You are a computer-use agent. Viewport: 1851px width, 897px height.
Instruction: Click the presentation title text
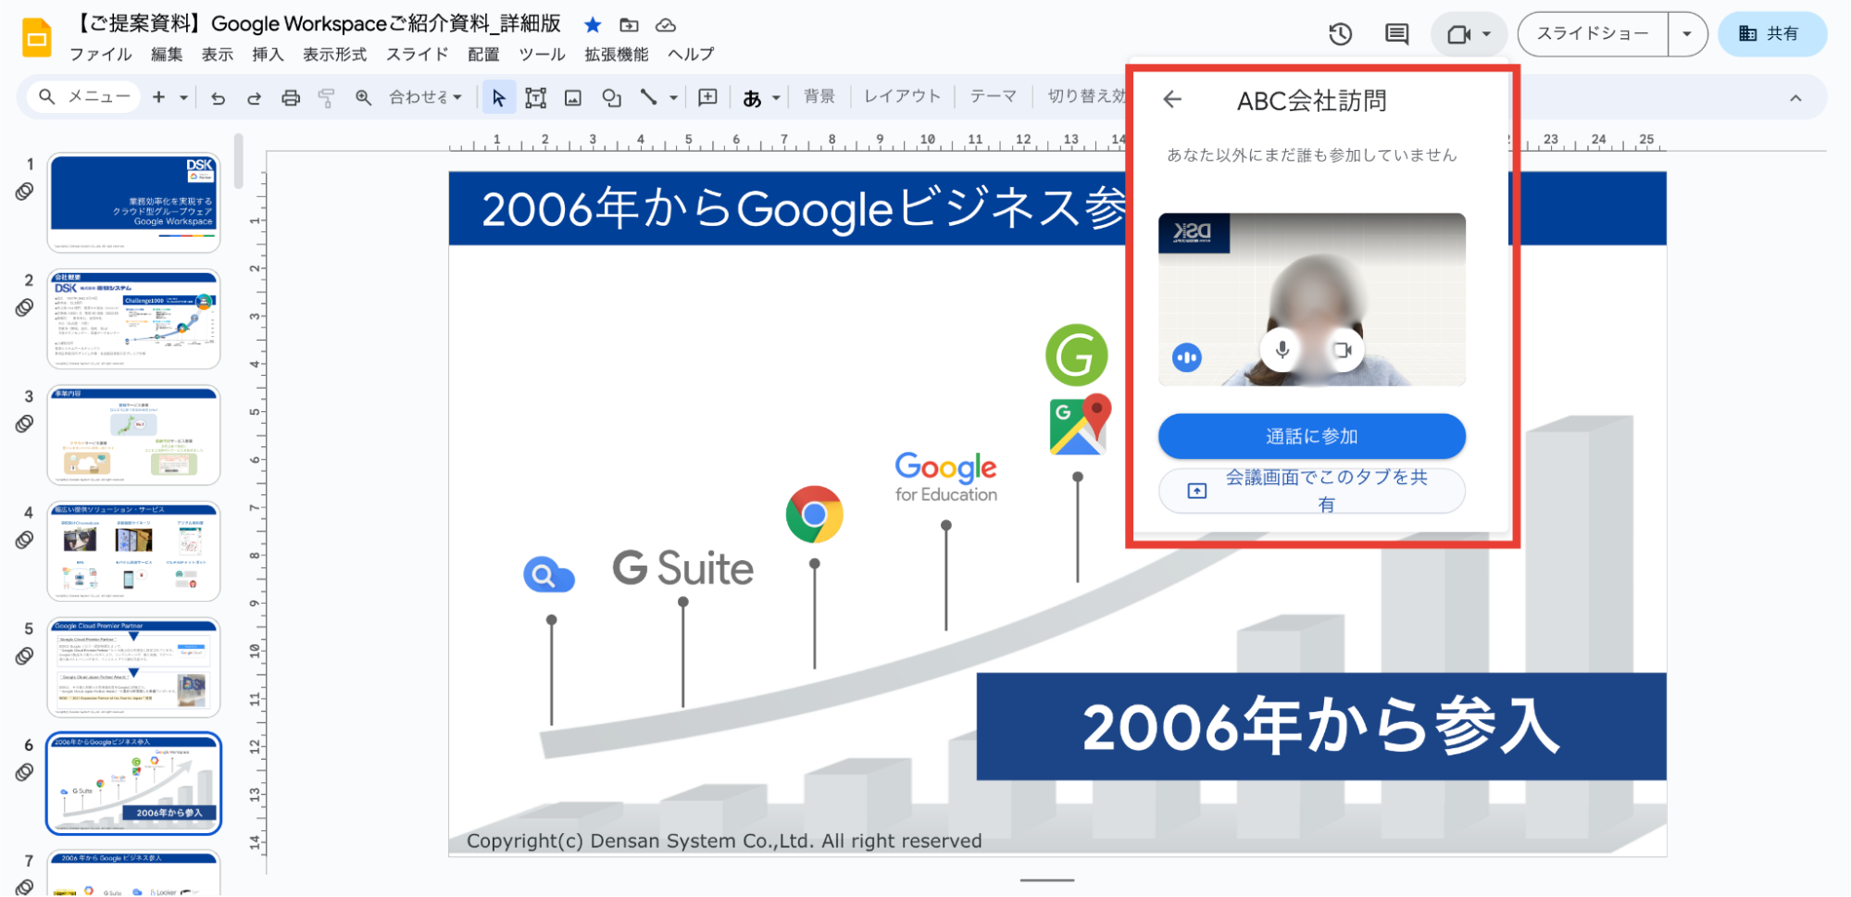point(317,24)
